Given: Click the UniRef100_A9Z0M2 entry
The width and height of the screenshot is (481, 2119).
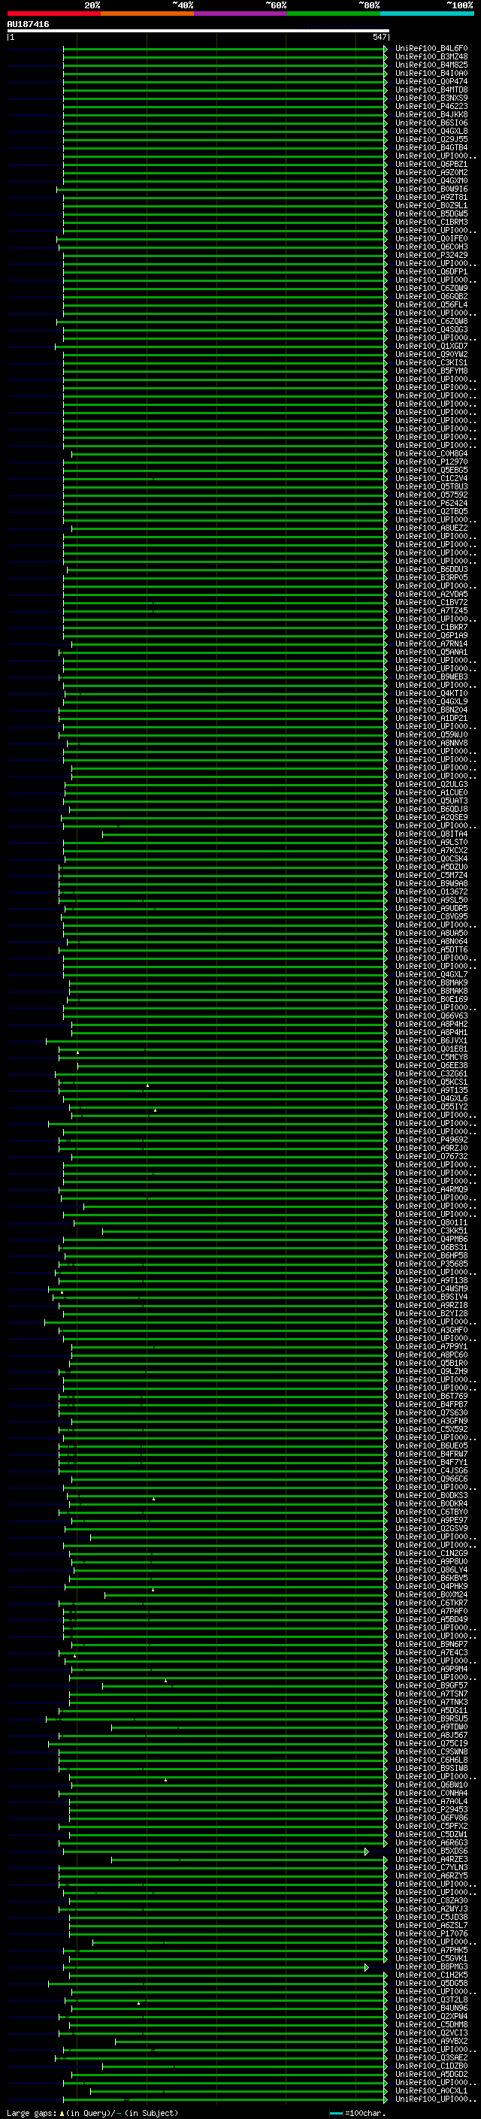Looking at the screenshot, I should pos(431,173).
